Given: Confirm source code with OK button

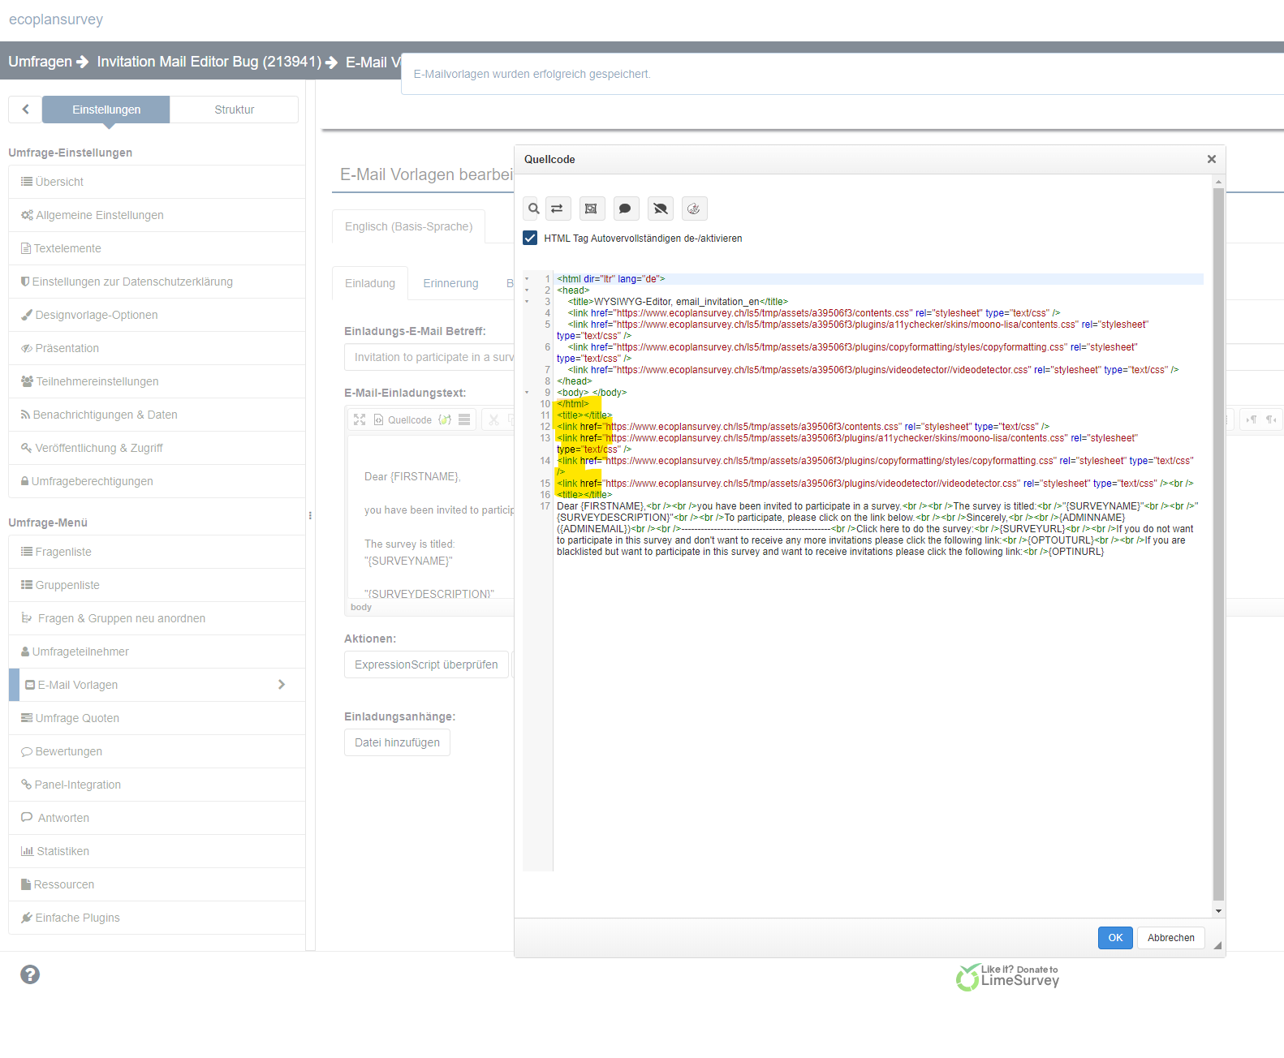Looking at the screenshot, I should pos(1115,938).
